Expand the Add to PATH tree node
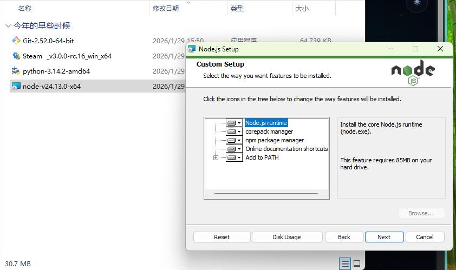The height and width of the screenshot is (270, 456). (x=216, y=158)
